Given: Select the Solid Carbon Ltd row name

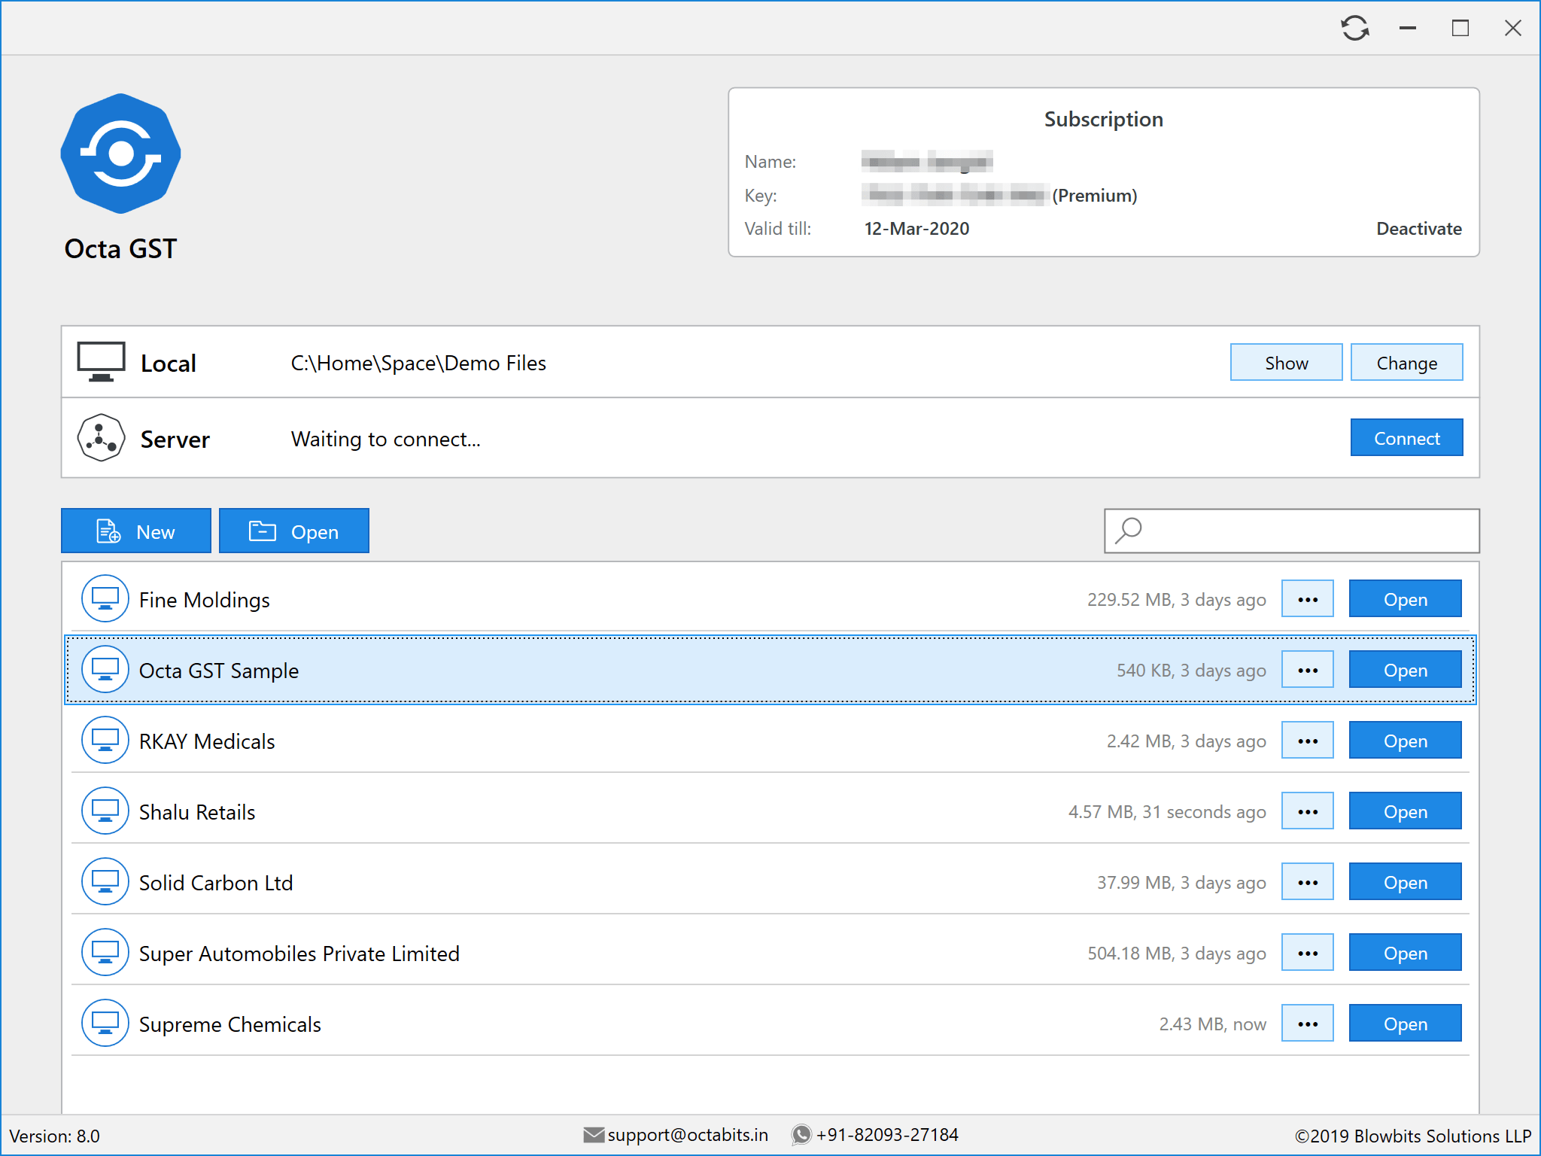Looking at the screenshot, I should (x=216, y=883).
